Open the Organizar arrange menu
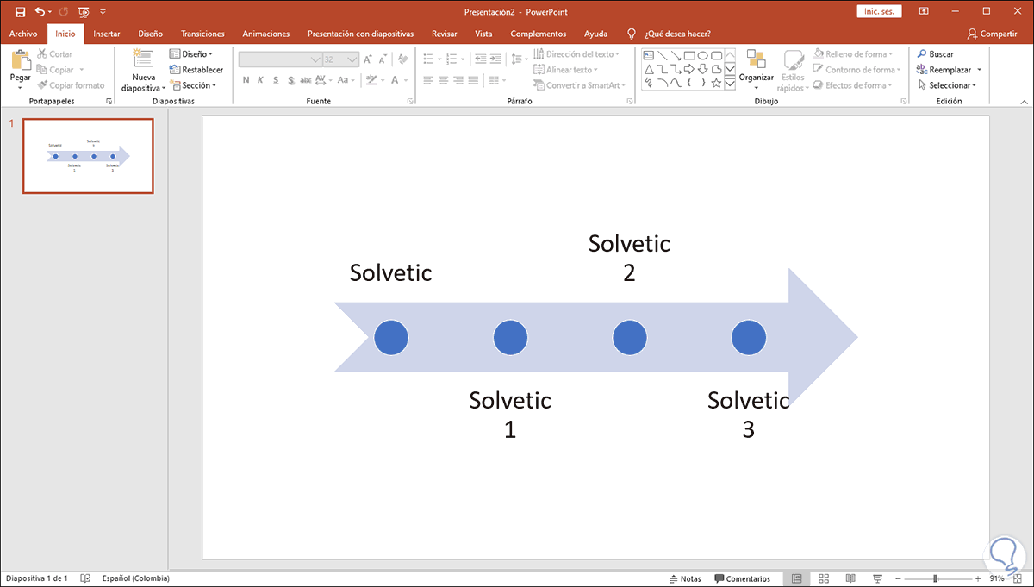 coord(757,71)
